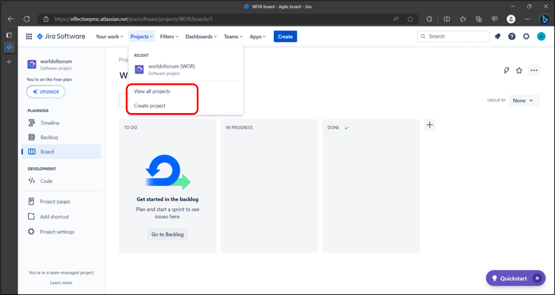Open browser extensions puzzle icon
This screenshot has height=295, width=555.
pyautogui.click(x=429, y=19)
